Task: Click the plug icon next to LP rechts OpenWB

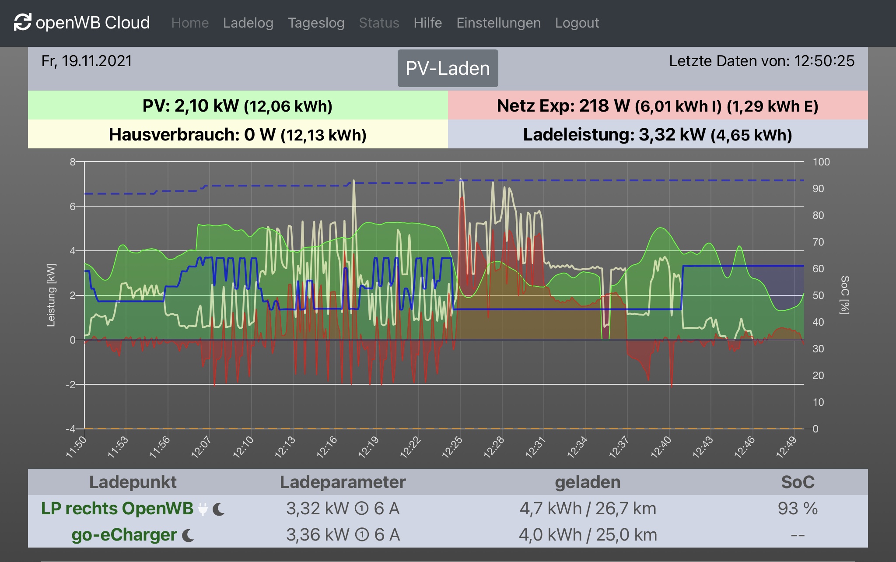Action: tap(203, 509)
